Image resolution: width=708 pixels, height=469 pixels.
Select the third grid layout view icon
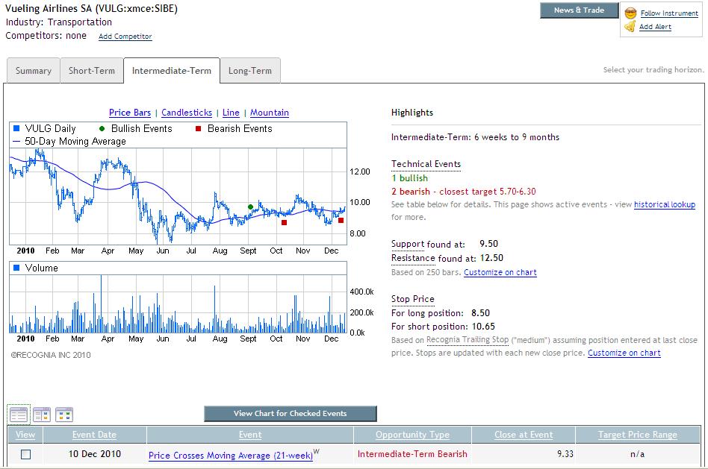[x=64, y=415]
